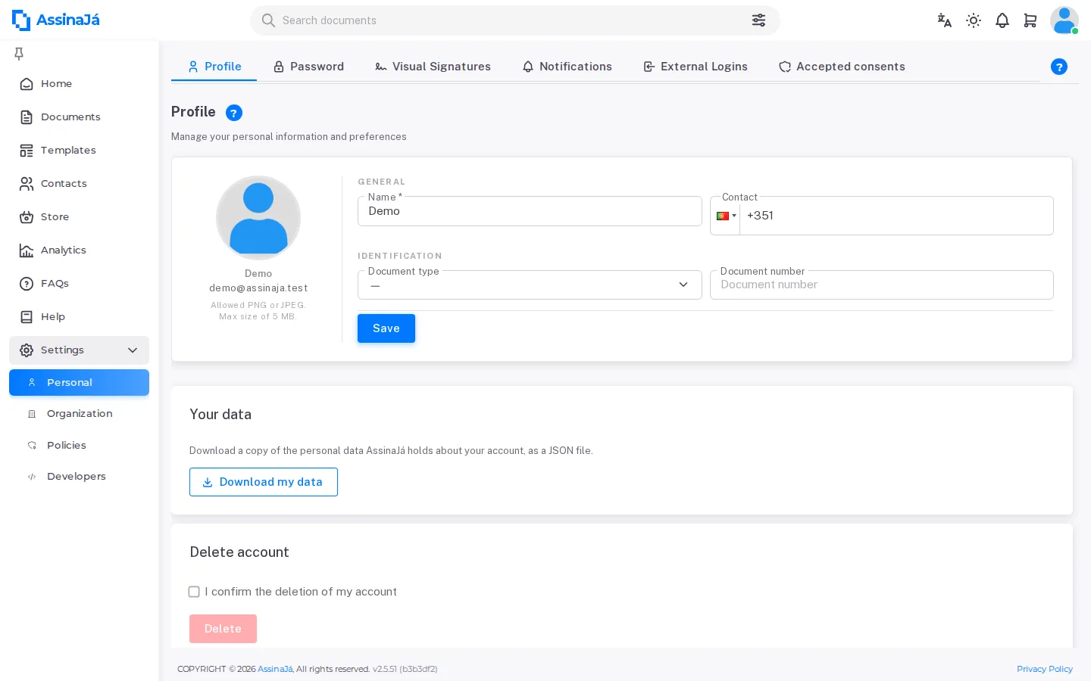The width and height of the screenshot is (1091, 681).
Task: Open the shopping cart icon
Action: (1030, 20)
